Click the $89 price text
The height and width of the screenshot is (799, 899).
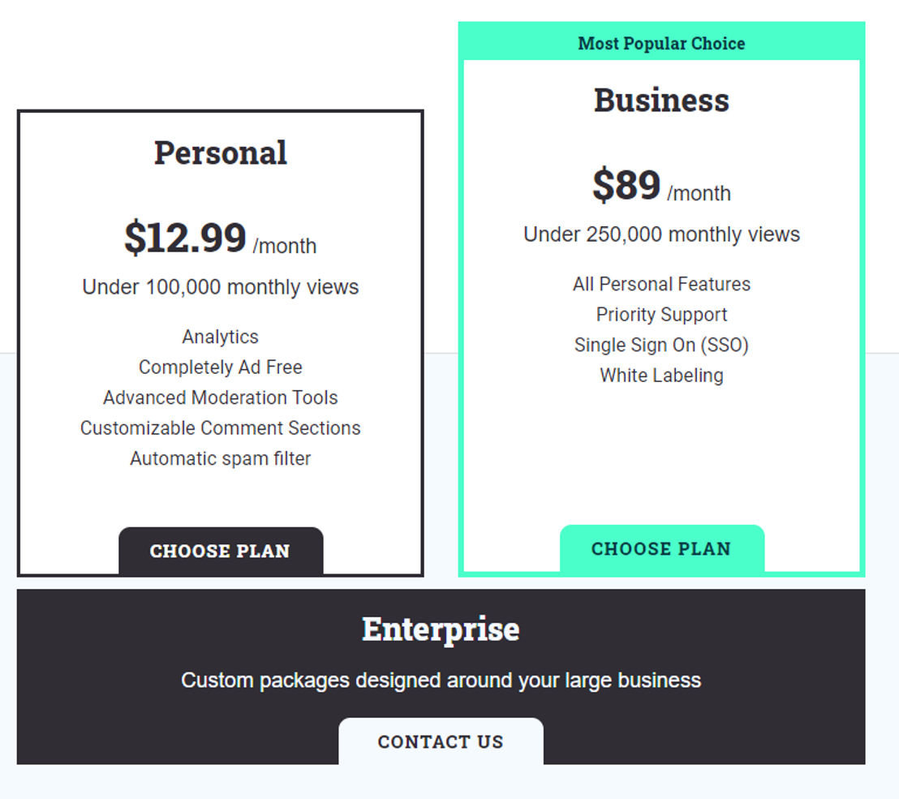626,185
